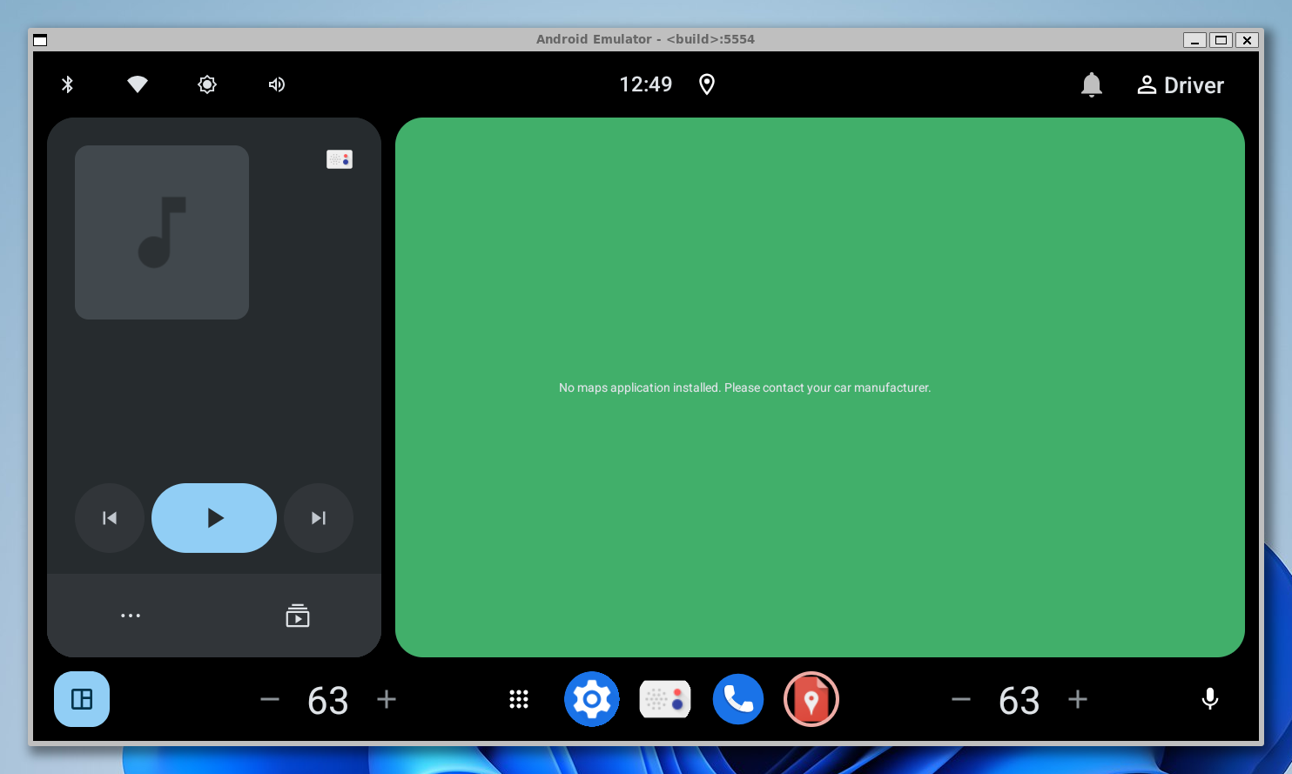Open the Driver profile switcher
The image size is (1292, 774).
click(x=1180, y=84)
